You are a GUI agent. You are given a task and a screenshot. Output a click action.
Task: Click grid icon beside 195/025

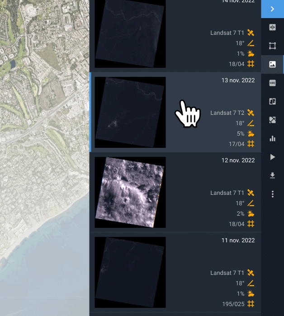coord(251,303)
